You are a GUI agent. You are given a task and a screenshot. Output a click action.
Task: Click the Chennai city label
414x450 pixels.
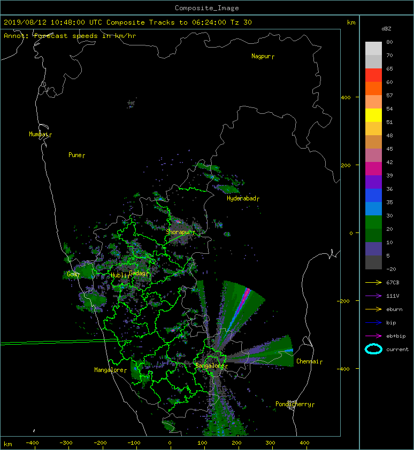coord(308,361)
